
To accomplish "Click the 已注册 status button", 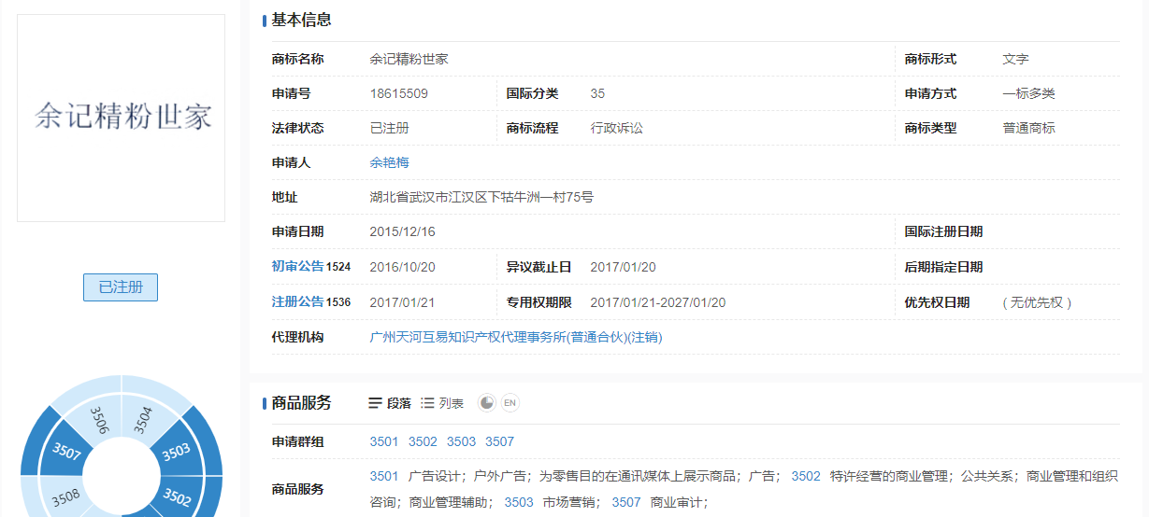I will pyautogui.click(x=121, y=287).
